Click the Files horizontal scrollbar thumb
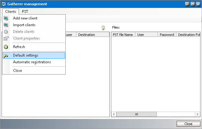 [x=137, y=114]
